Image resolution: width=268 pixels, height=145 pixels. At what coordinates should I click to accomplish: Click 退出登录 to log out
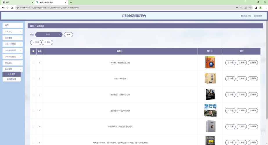[258, 16]
